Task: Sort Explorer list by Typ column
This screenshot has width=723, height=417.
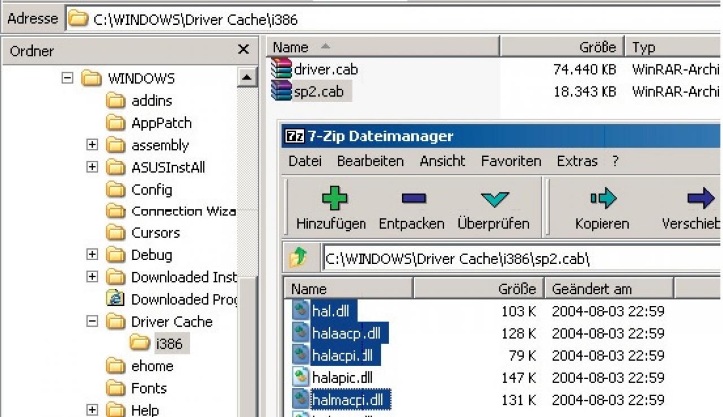Action: (673, 47)
